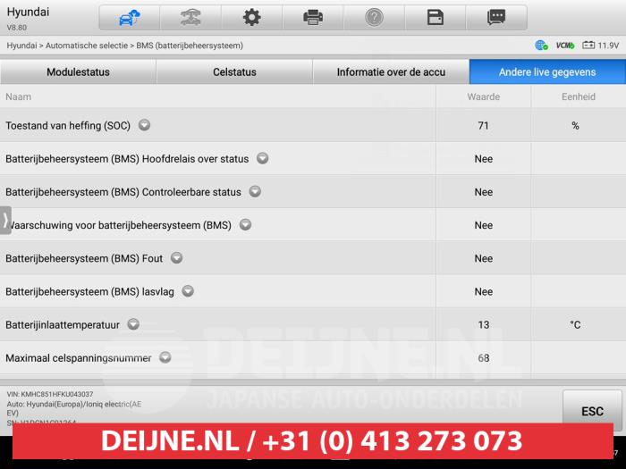Click the battery voltage 11.9V indicator
This screenshot has width=626, height=469.
[600, 45]
